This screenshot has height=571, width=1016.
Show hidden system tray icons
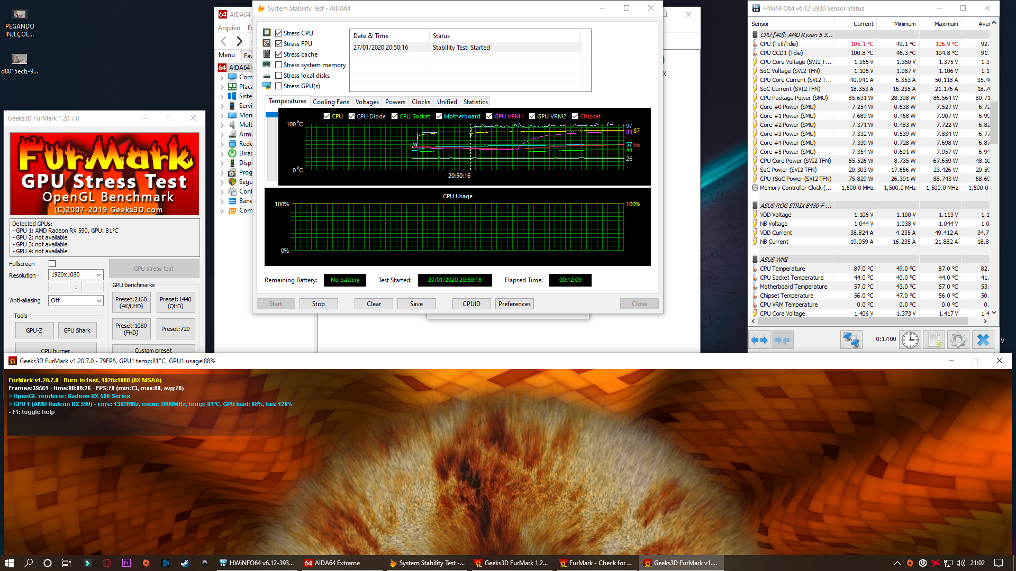coord(897,563)
